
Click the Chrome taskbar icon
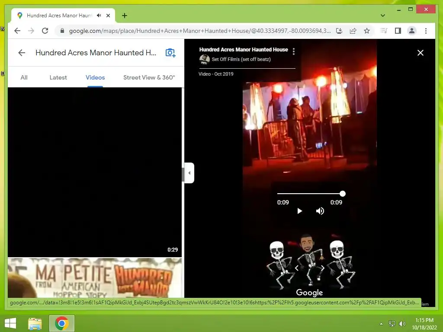(62, 323)
